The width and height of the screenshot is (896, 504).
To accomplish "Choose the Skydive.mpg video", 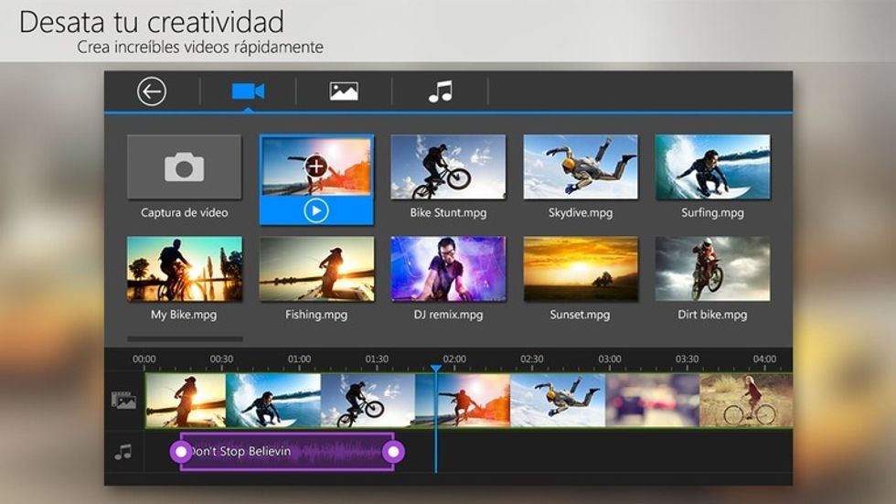I will point(581,168).
